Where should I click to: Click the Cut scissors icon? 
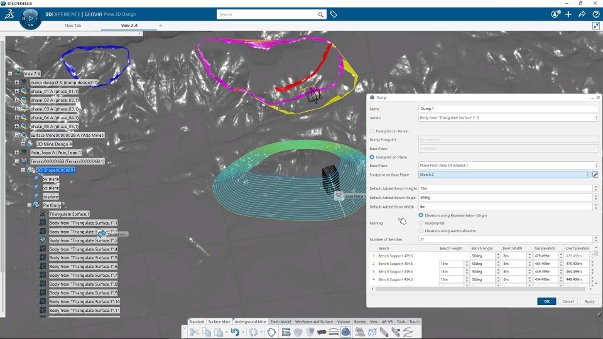(195, 331)
